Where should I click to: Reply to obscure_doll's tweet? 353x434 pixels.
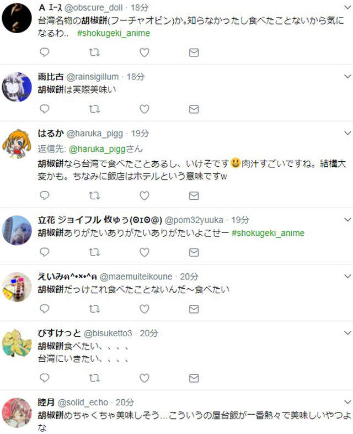pos(45,52)
